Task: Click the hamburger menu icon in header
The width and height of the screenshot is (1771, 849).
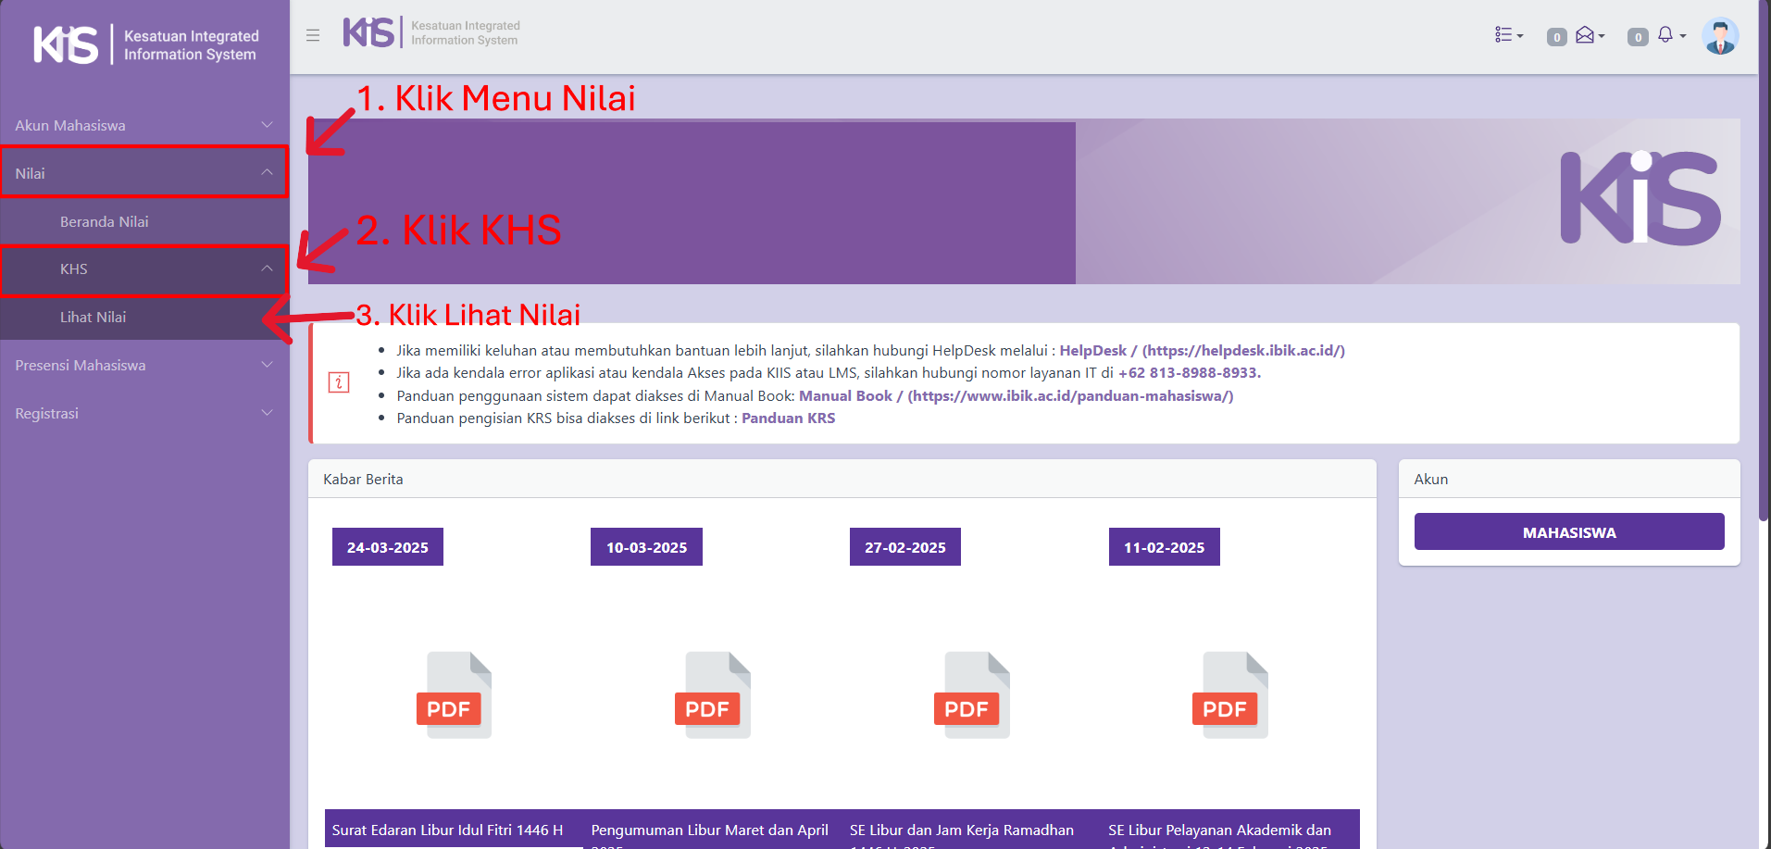Action: [313, 35]
